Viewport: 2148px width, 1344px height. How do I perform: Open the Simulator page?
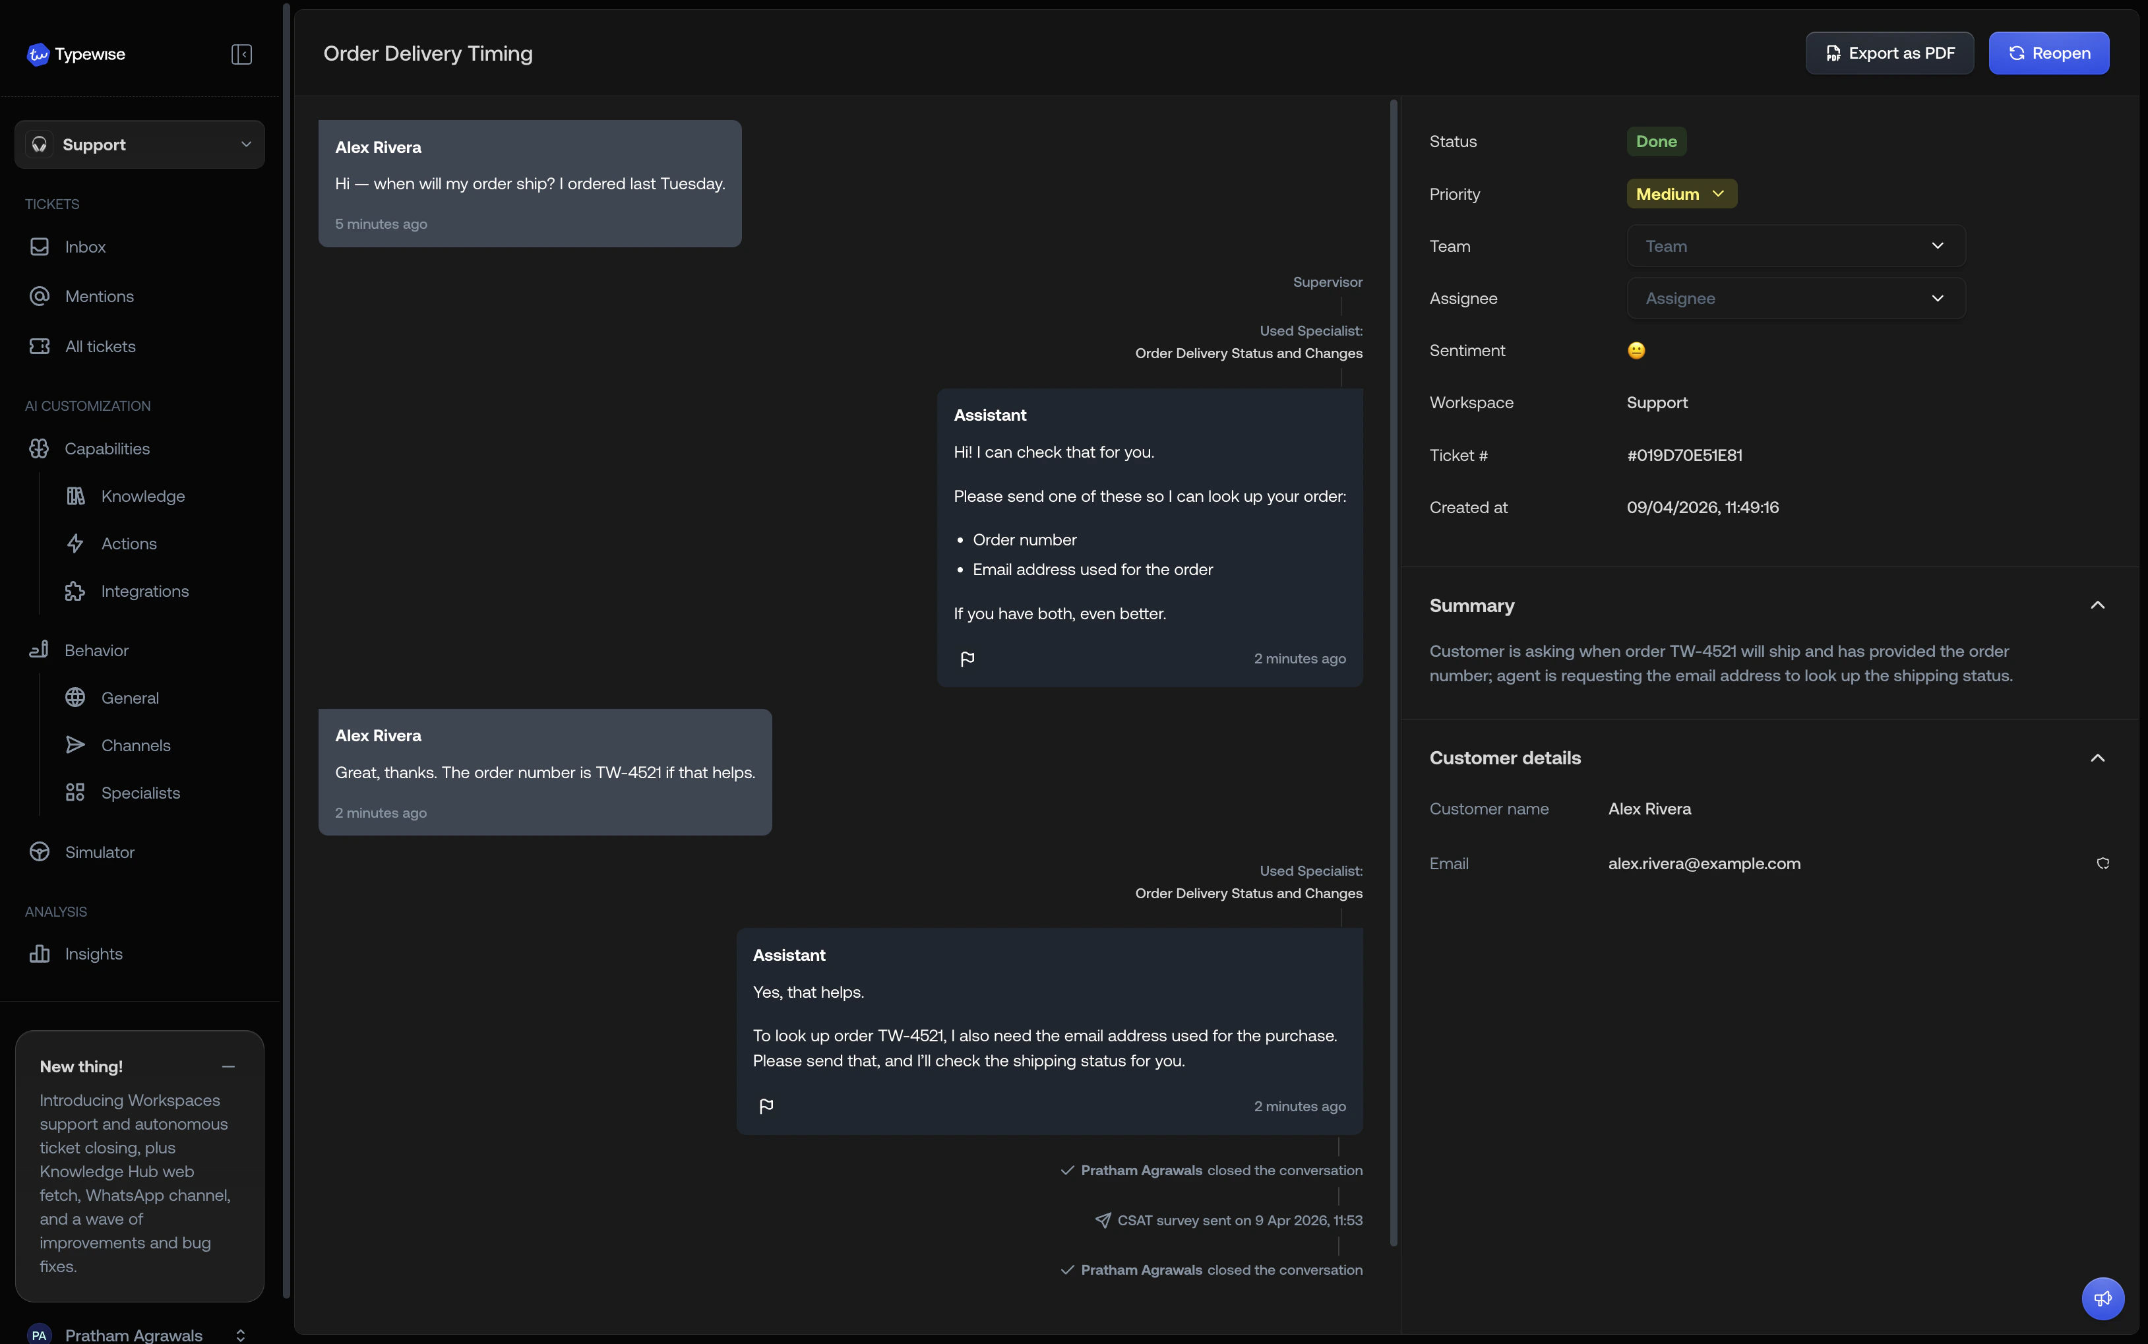99,851
